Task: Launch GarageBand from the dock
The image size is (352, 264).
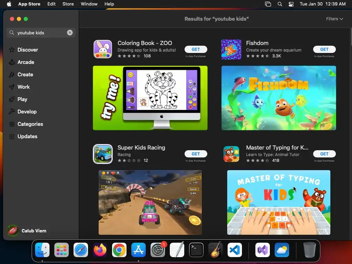Action: (216, 250)
